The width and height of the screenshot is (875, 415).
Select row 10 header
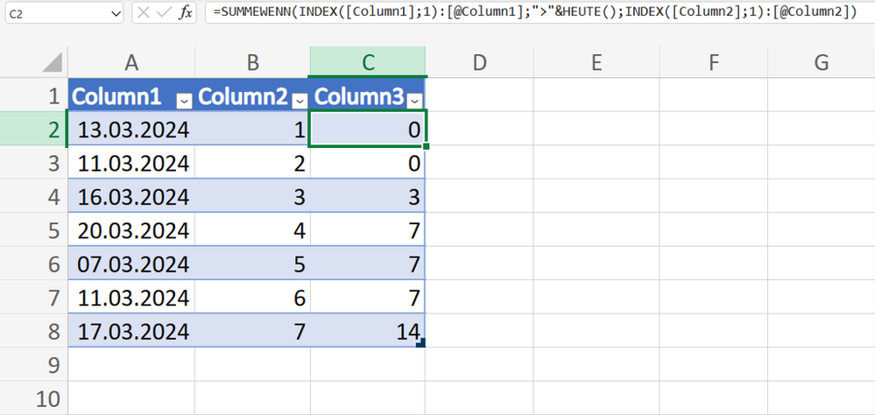tap(33, 399)
